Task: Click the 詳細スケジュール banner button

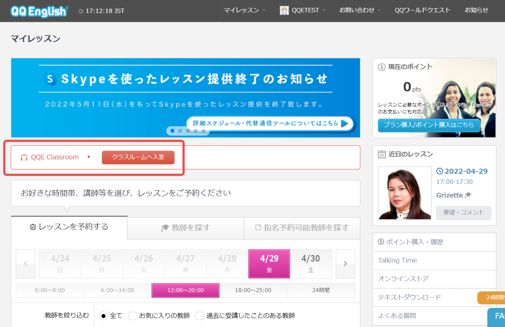Action: click(x=270, y=123)
